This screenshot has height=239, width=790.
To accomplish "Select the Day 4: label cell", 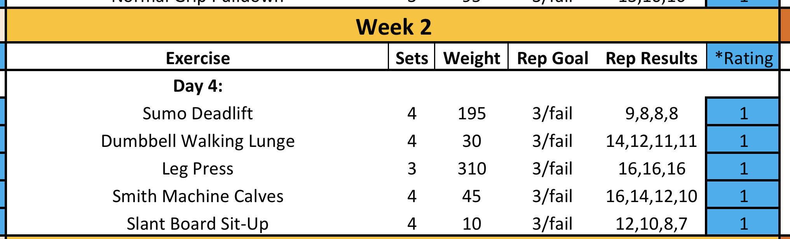I will coord(198,86).
